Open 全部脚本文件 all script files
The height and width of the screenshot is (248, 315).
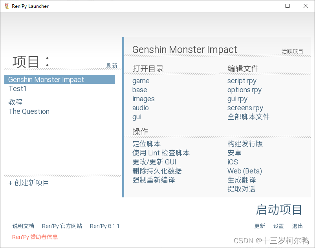coord(249,117)
